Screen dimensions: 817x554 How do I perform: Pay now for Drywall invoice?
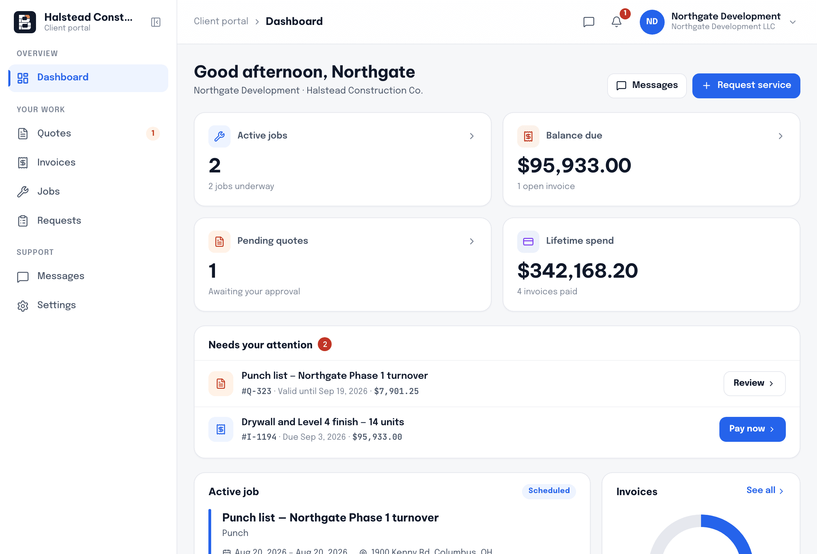point(752,429)
